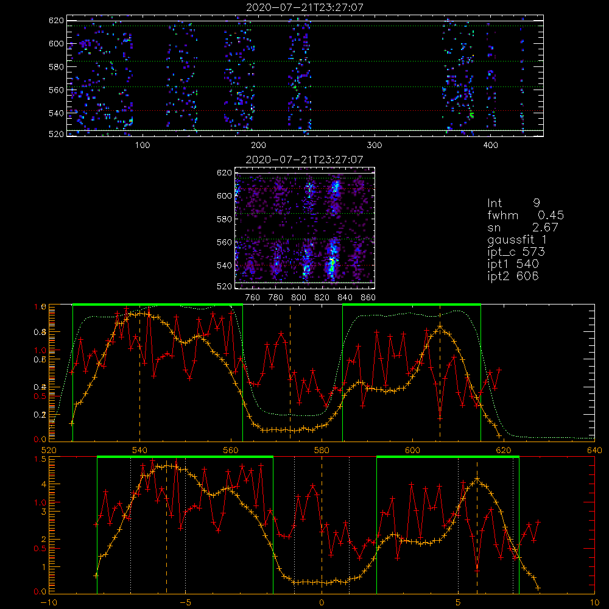This screenshot has height=609, width=609.
Task: Click x-axis label 580 on upper profile plot
Action: (322, 450)
